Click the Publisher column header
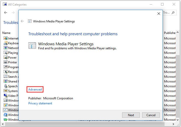This screenshot has width=181, height=127. (170, 33)
